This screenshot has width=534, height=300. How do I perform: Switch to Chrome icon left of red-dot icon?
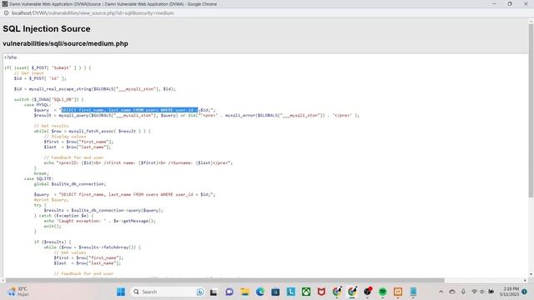pos(352,292)
